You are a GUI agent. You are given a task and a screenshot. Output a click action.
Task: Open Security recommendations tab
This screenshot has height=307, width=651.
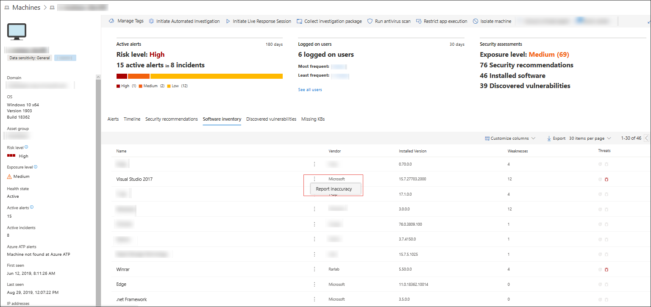click(172, 119)
